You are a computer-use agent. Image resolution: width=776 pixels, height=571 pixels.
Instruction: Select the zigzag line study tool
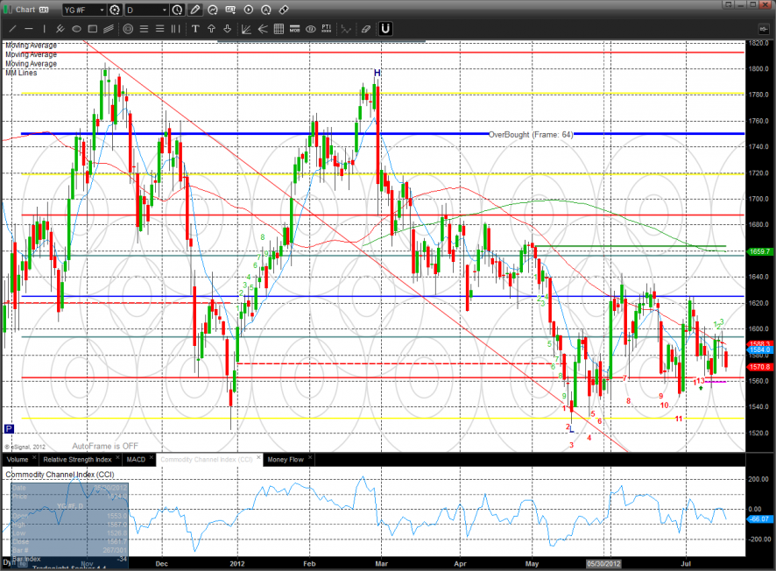click(x=346, y=29)
